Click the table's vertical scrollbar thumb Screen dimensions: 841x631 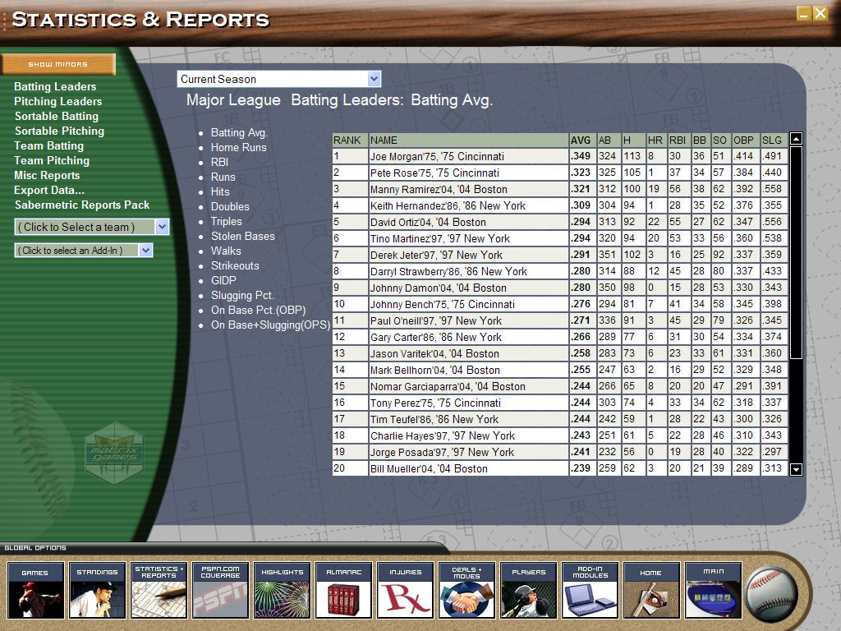point(797,252)
